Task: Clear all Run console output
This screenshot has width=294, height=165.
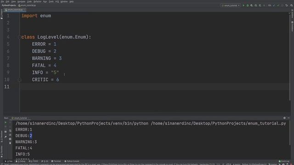Action: [x=10, y=143]
